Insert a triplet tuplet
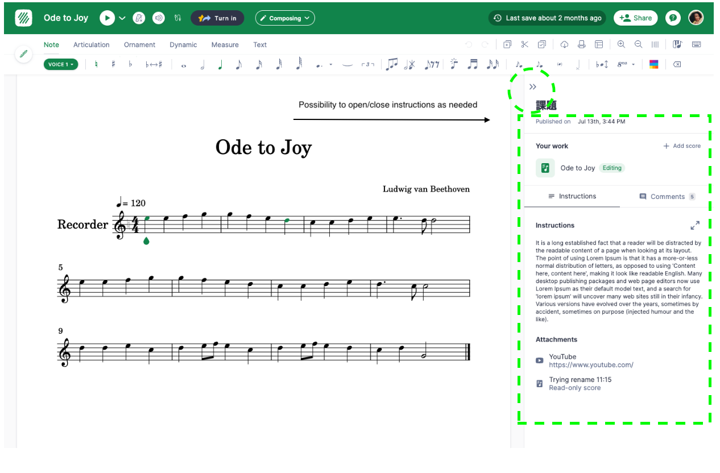Viewport: 720px width, 473px height. 368,65
